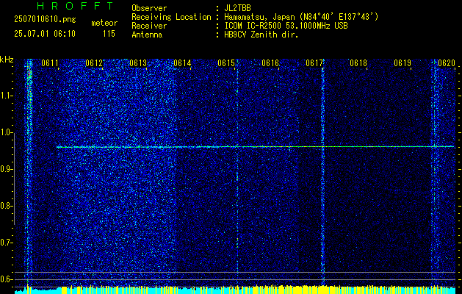Click the 0618 time marker

point(358,63)
